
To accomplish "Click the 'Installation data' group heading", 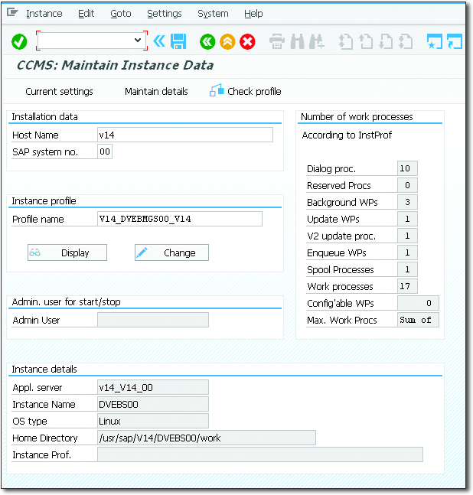I will click(x=44, y=117).
